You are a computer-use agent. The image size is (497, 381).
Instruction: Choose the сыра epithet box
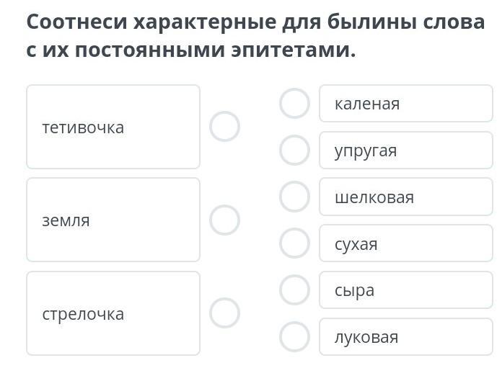click(405, 290)
